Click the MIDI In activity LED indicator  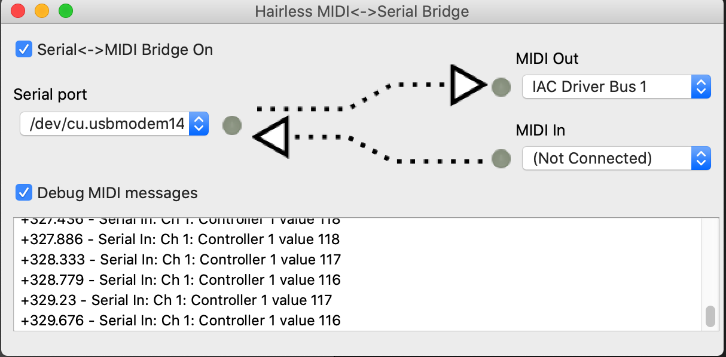(501, 158)
